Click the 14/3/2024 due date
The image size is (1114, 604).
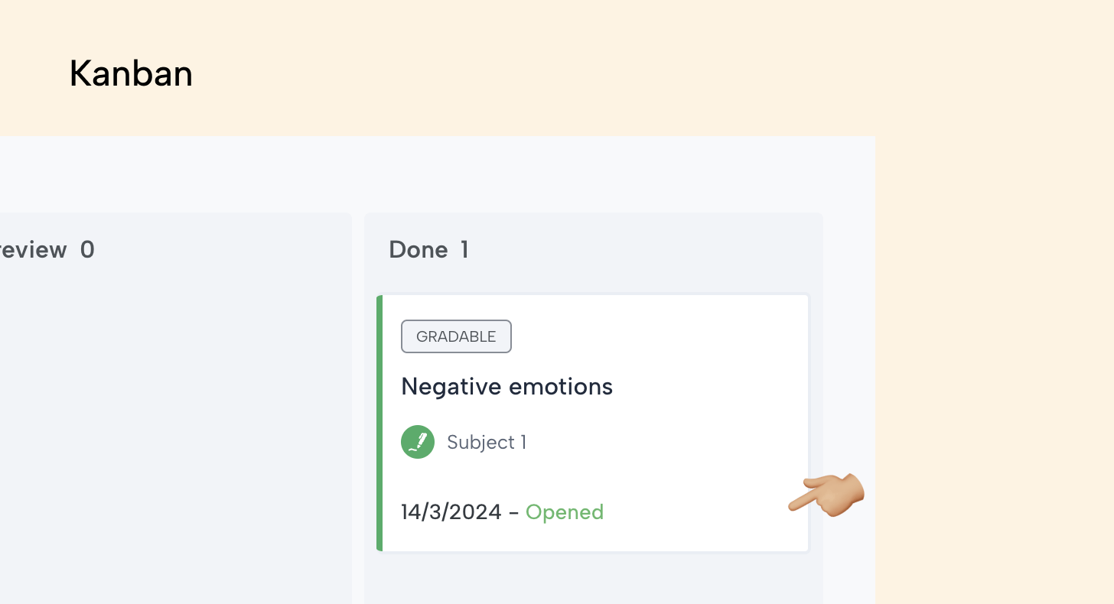(x=451, y=511)
